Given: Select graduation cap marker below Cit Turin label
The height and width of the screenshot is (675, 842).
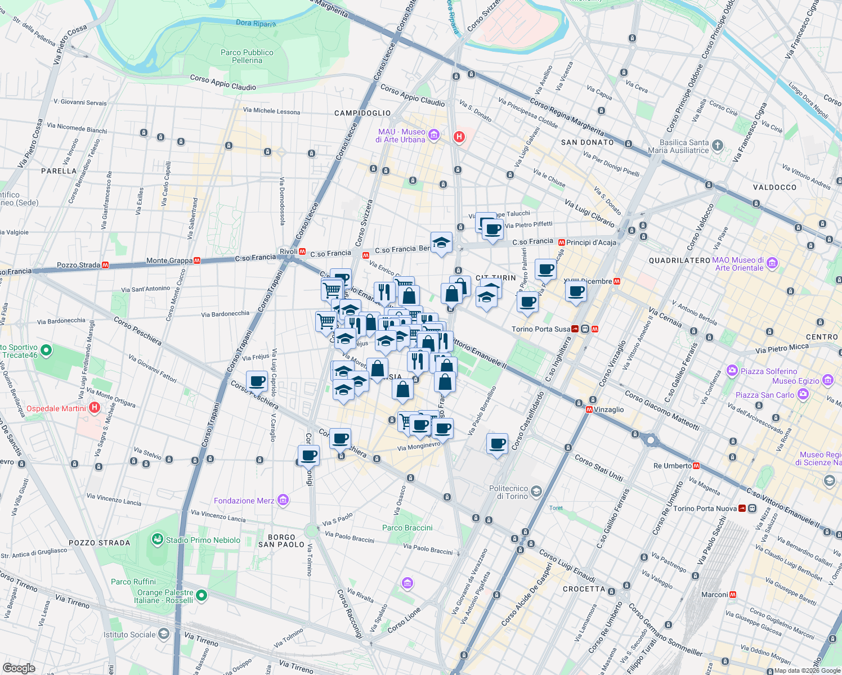Looking at the screenshot, I should (486, 298).
